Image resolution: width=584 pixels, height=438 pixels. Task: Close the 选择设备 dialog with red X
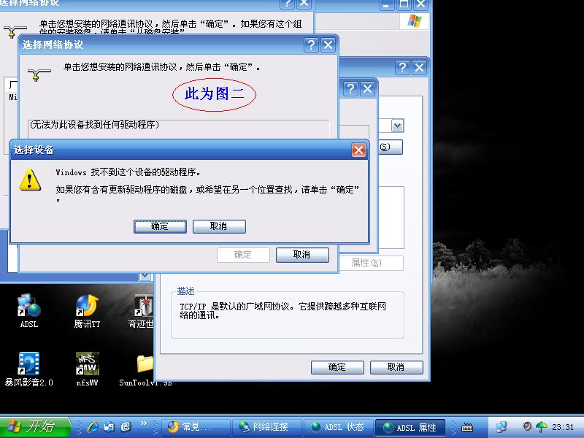pos(358,150)
